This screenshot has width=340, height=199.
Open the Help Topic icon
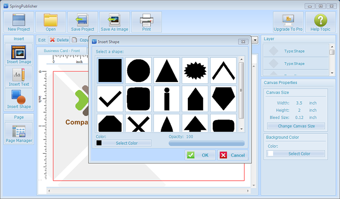(320, 22)
